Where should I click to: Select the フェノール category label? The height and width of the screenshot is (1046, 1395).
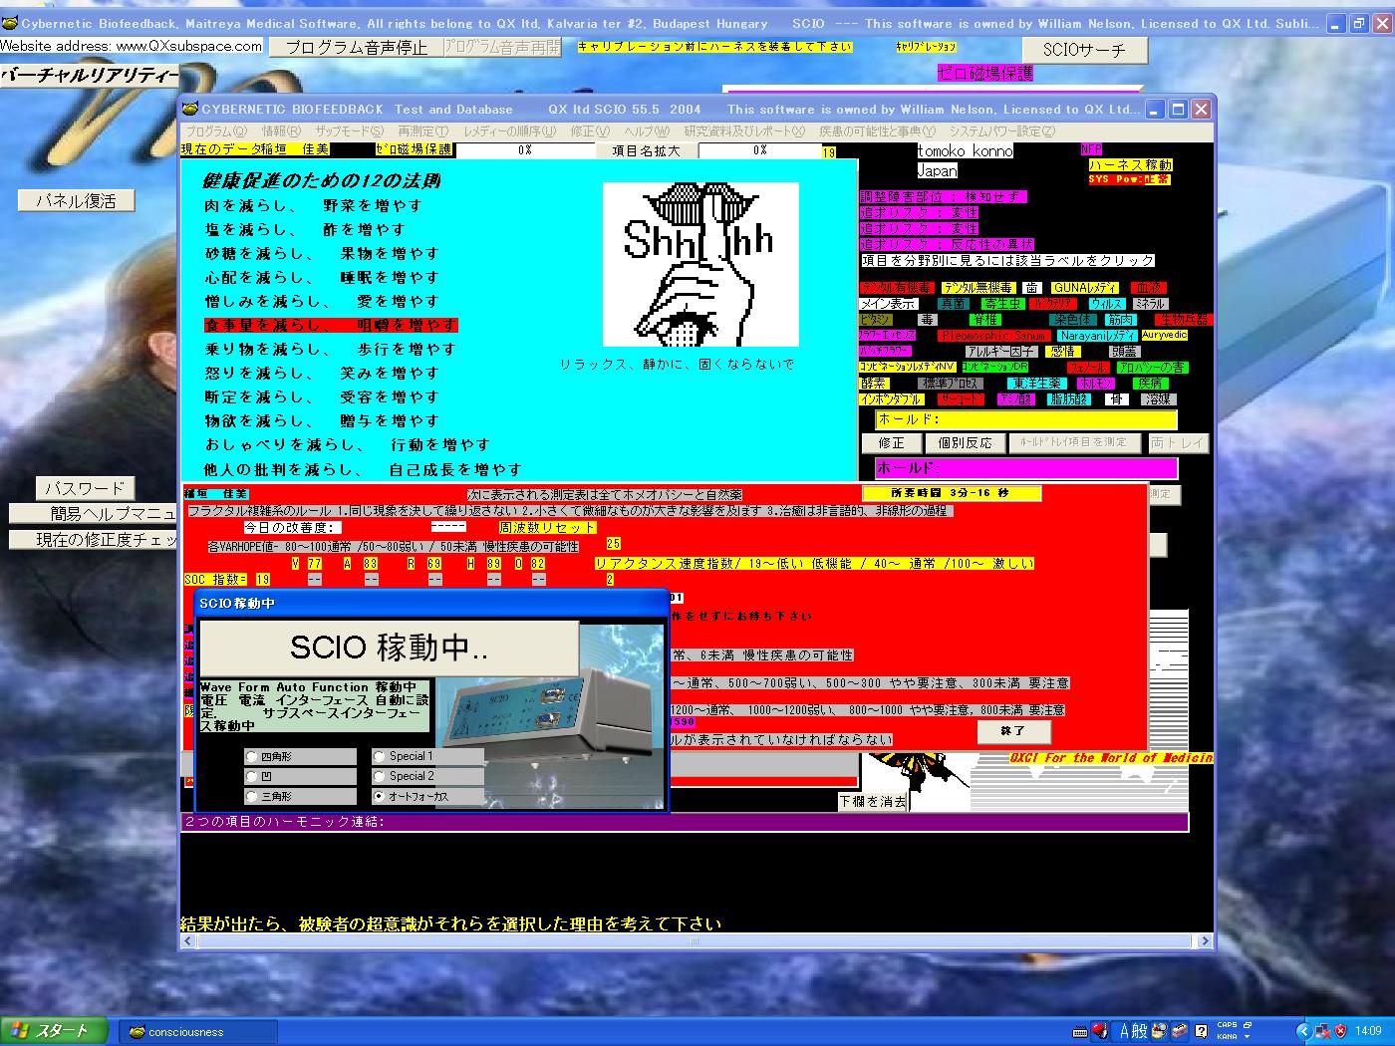pos(1087,368)
